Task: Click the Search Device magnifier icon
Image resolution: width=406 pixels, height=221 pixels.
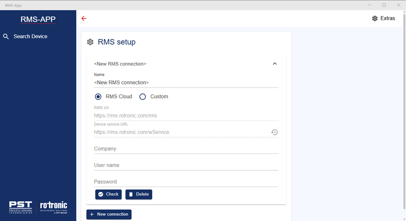Action: pyautogui.click(x=6, y=37)
